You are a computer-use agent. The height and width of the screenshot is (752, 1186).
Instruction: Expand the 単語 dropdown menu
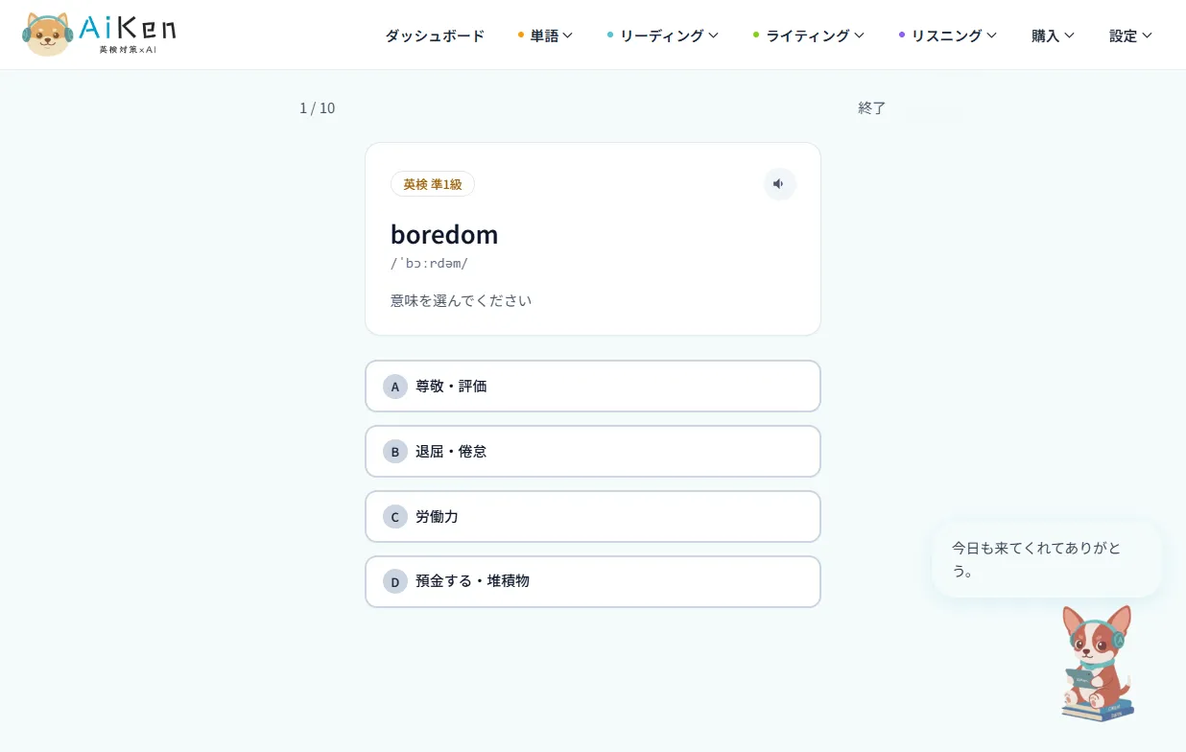point(545,35)
